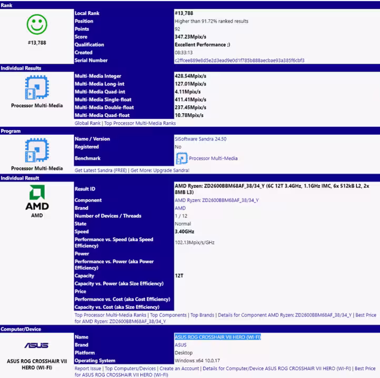Screen dimensions: 380x378
Task: Click Multi-Media Quad-int value 4.11Mpix/s
Action: [187, 92]
